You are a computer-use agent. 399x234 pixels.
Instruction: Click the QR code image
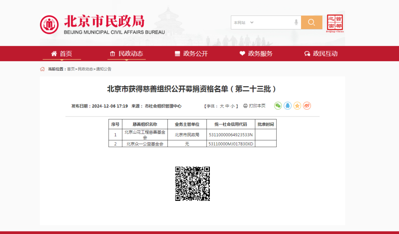[x=192, y=184]
